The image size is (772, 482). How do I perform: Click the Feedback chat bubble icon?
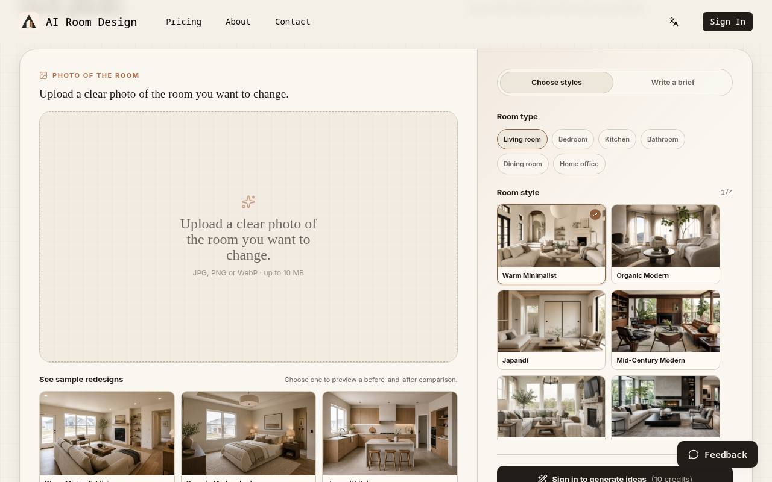694,455
